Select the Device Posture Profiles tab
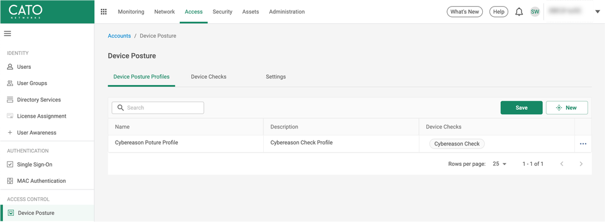The width and height of the screenshot is (605, 222). pos(141,77)
